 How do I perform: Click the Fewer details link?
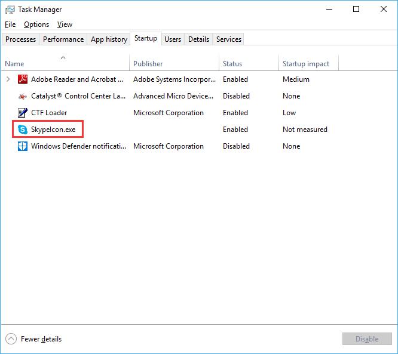click(41, 339)
